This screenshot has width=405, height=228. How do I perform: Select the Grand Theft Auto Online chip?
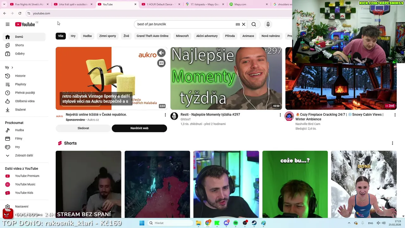[x=153, y=36]
